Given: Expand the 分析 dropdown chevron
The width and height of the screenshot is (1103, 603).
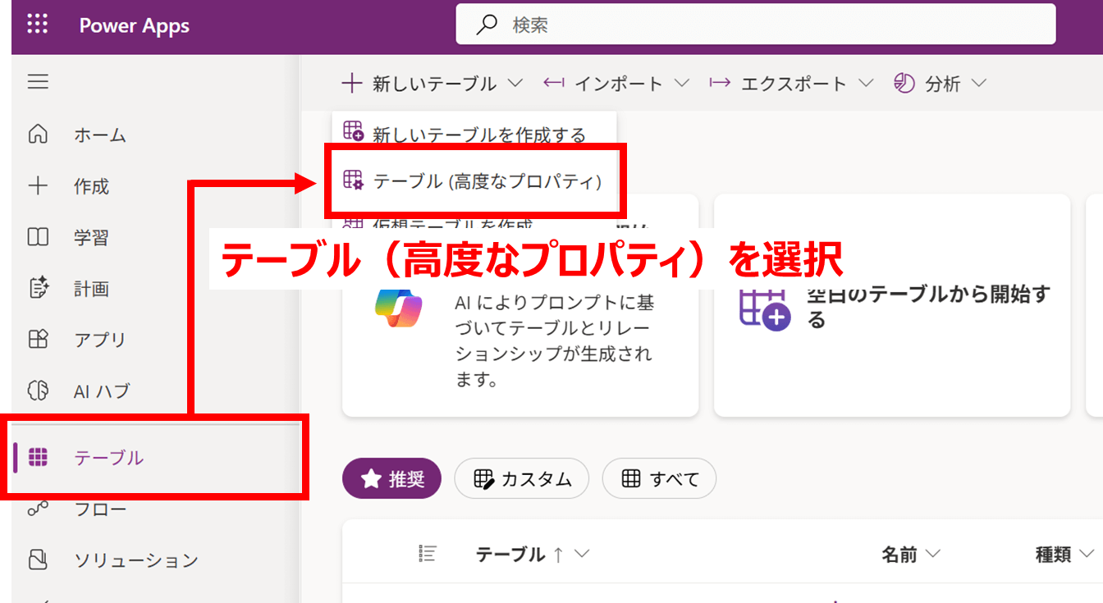Looking at the screenshot, I should click(977, 84).
